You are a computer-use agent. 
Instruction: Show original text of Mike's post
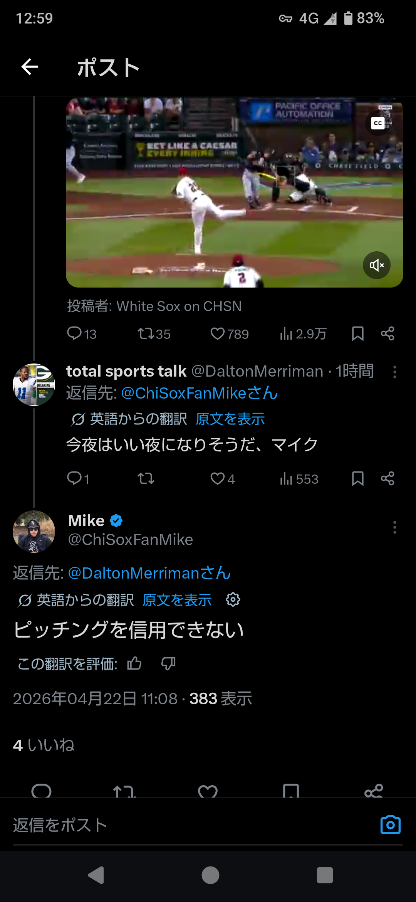click(x=177, y=600)
